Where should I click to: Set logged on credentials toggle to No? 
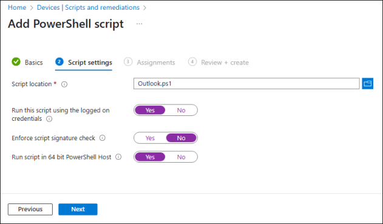181,110
